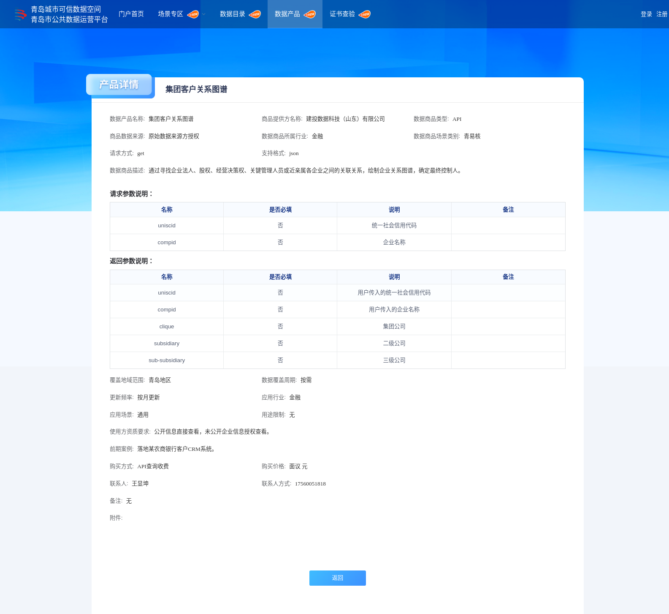669x614 pixels.
Task: Click coverage region value 青岛地区
Action: coord(160,380)
